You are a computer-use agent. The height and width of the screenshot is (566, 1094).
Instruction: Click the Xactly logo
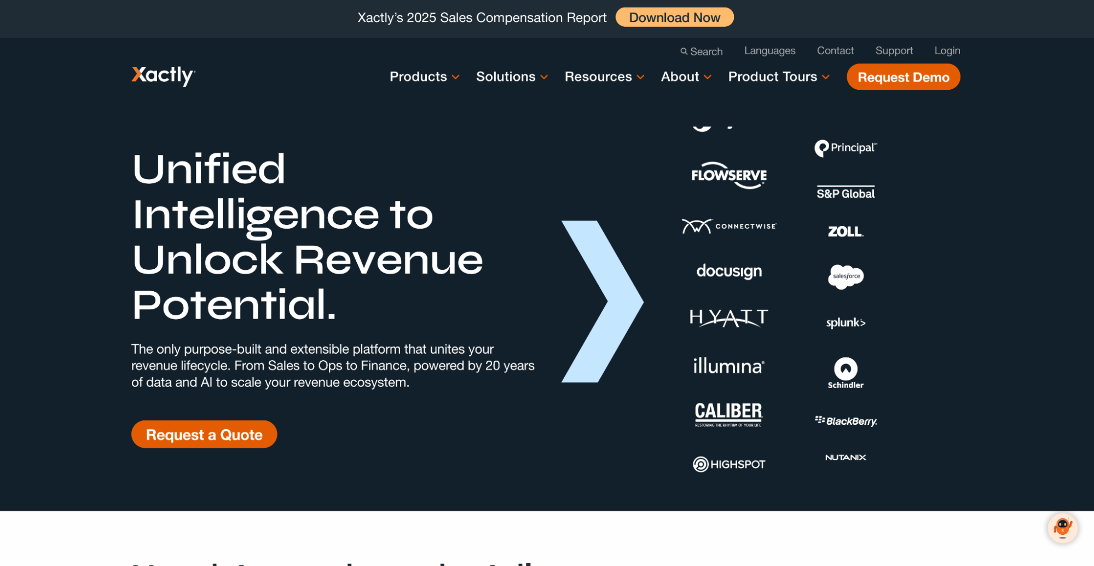point(162,76)
